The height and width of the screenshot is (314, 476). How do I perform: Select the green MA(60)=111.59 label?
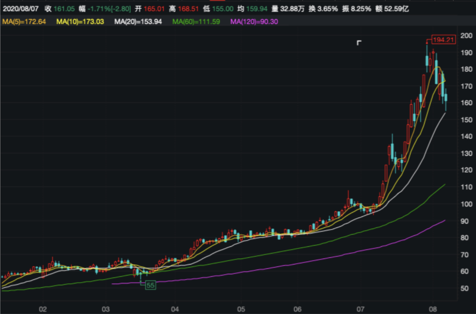click(x=196, y=22)
